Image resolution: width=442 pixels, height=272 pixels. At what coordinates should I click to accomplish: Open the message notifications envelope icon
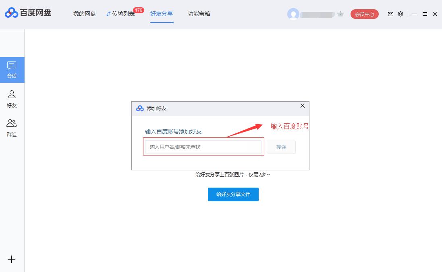[390, 14]
